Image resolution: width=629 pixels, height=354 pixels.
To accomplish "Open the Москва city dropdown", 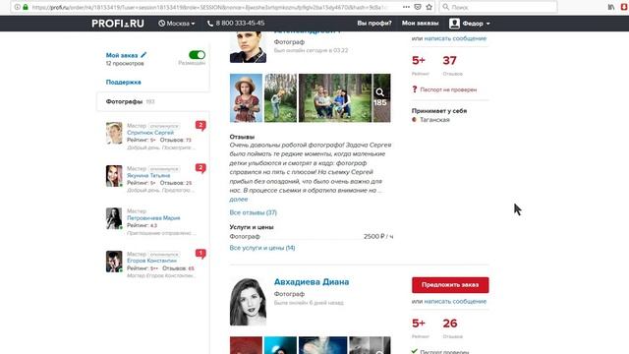I will [x=177, y=24].
